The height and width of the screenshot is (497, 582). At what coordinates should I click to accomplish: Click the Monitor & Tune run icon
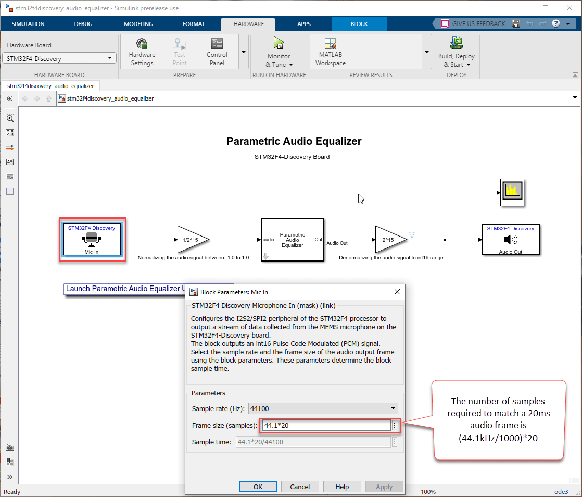click(279, 43)
